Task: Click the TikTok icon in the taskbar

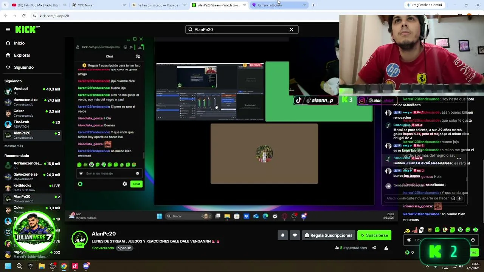Action: 75,266
